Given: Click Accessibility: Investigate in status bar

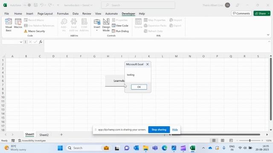Looking at the screenshot, I should click(32, 141).
